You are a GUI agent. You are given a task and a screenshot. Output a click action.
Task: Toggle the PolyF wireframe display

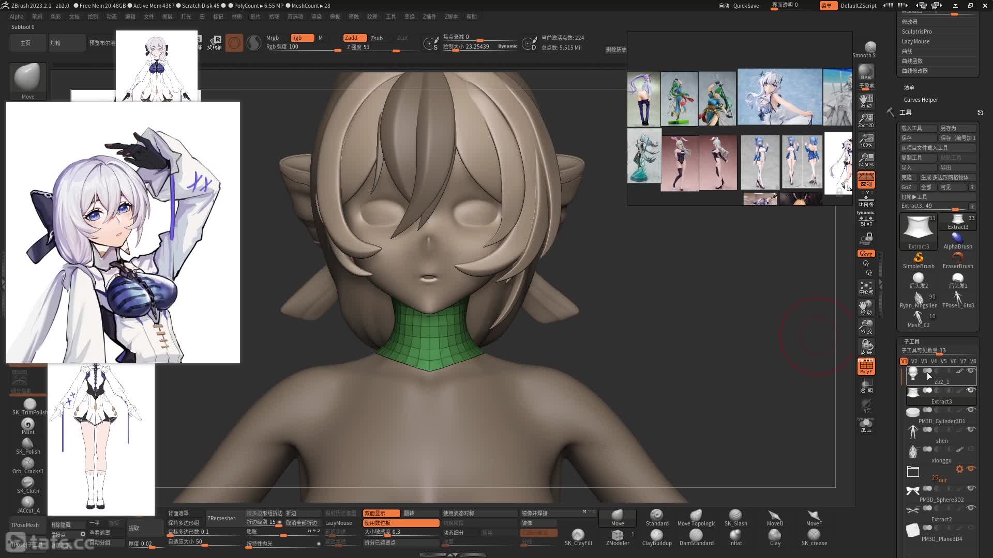(x=866, y=366)
